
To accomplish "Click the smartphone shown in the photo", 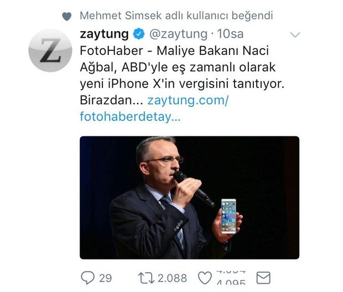I will (x=227, y=217).
